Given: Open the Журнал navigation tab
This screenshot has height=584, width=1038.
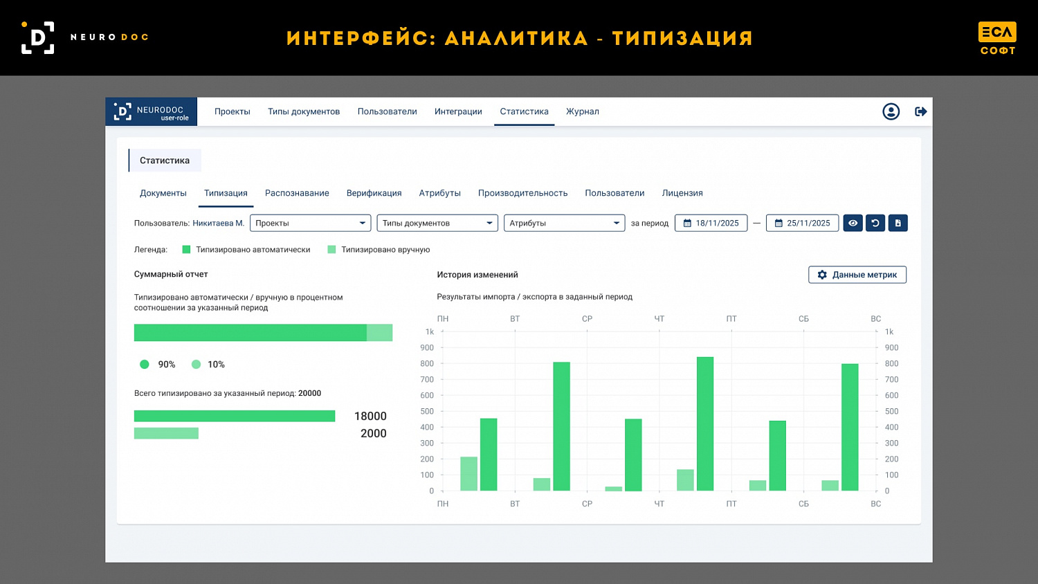Looking at the screenshot, I should coord(583,111).
